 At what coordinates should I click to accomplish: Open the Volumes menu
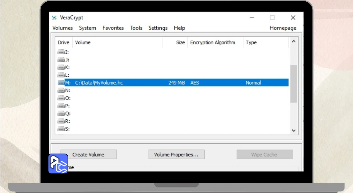coord(63,28)
